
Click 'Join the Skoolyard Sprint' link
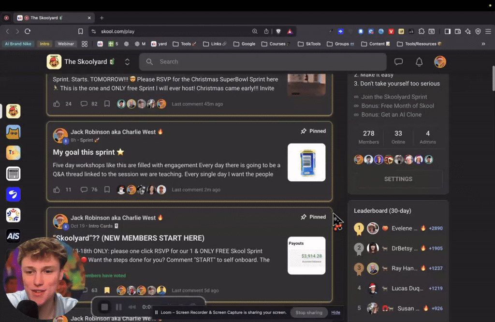pos(394,97)
